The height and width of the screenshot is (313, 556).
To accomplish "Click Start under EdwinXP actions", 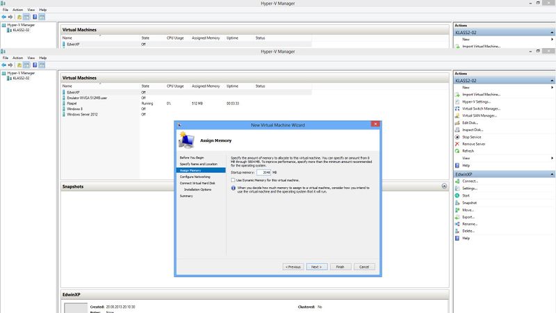I will tap(466, 195).
